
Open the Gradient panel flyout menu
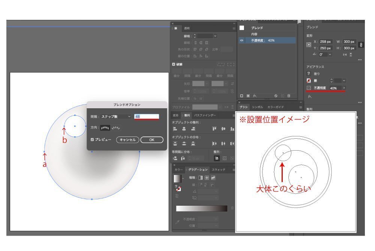coord(234,170)
